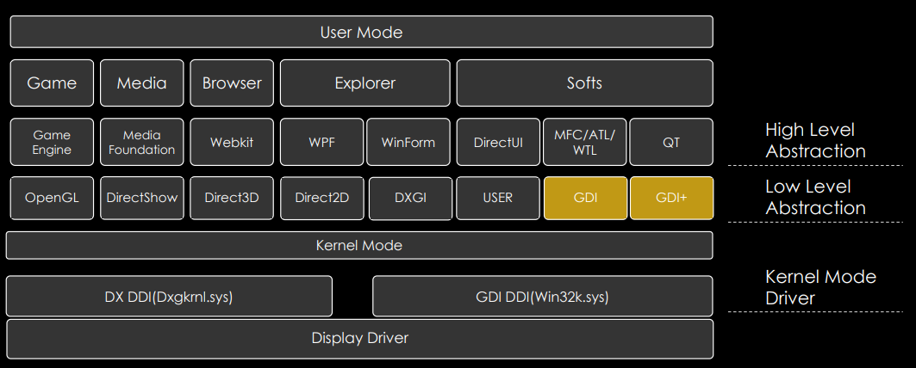Click the Direct3D box
Image resolution: width=916 pixels, height=368 pixels.
[232, 198]
